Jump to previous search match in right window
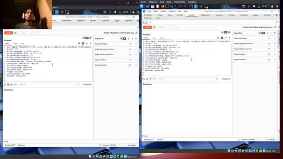This screenshot has height=159, width=283. pos(151,79)
